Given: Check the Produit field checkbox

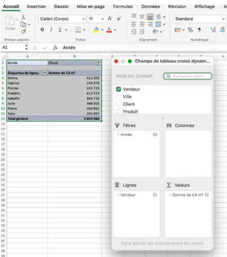Looking at the screenshot, I should tap(119, 111).
